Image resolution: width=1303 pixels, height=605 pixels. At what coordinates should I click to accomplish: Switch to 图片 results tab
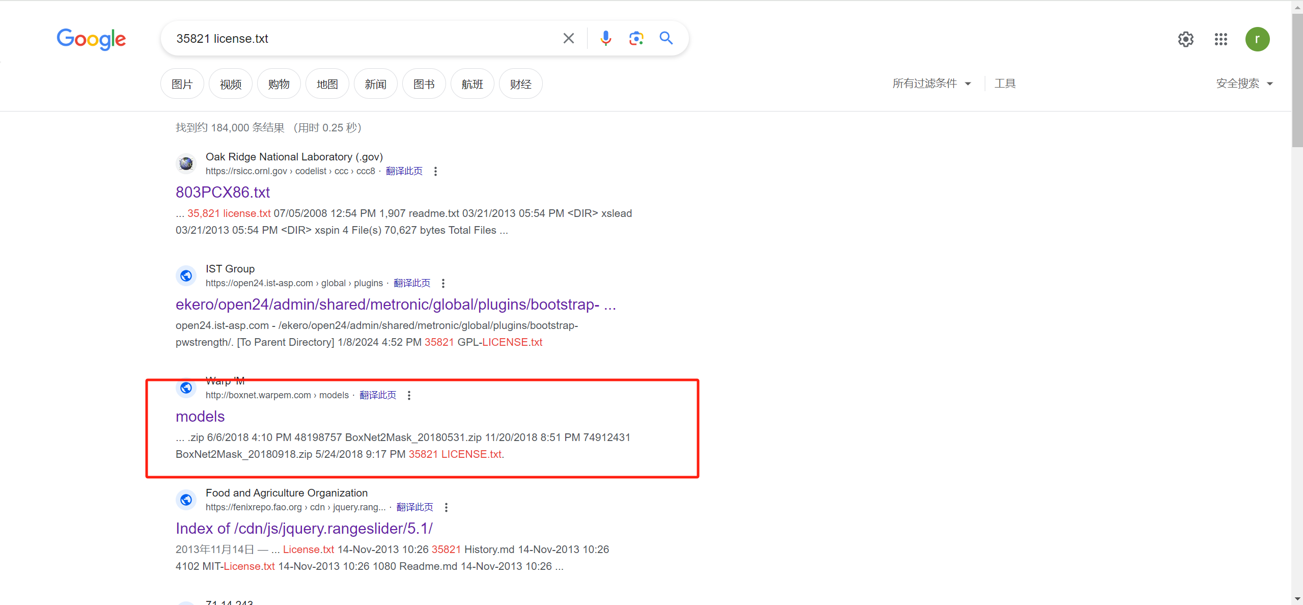pyautogui.click(x=182, y=84)
